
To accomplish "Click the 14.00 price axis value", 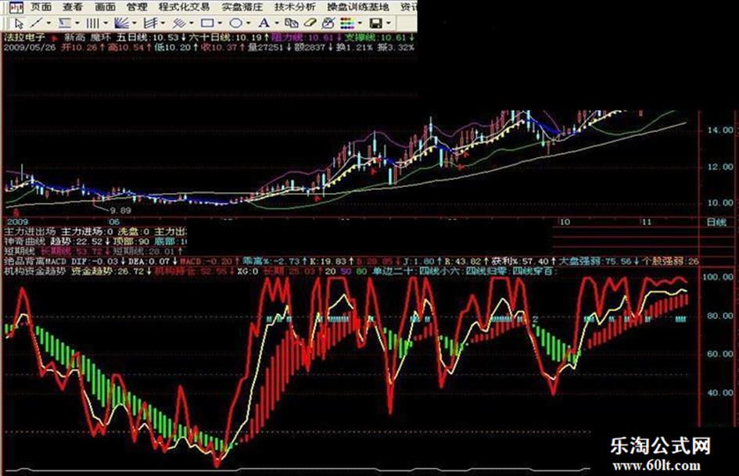I will click(720, 130).
